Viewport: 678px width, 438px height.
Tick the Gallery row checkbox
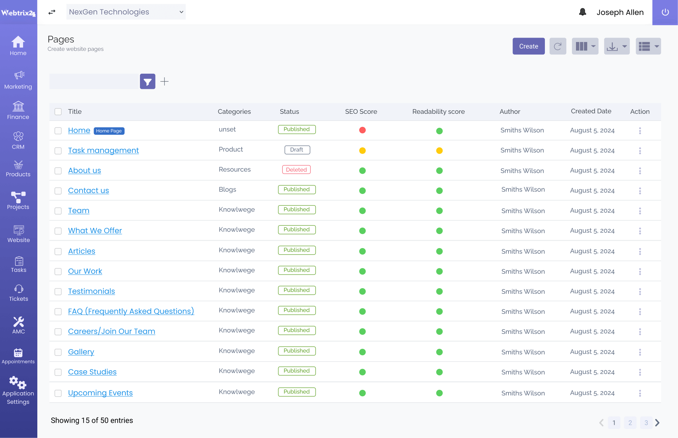58,352
